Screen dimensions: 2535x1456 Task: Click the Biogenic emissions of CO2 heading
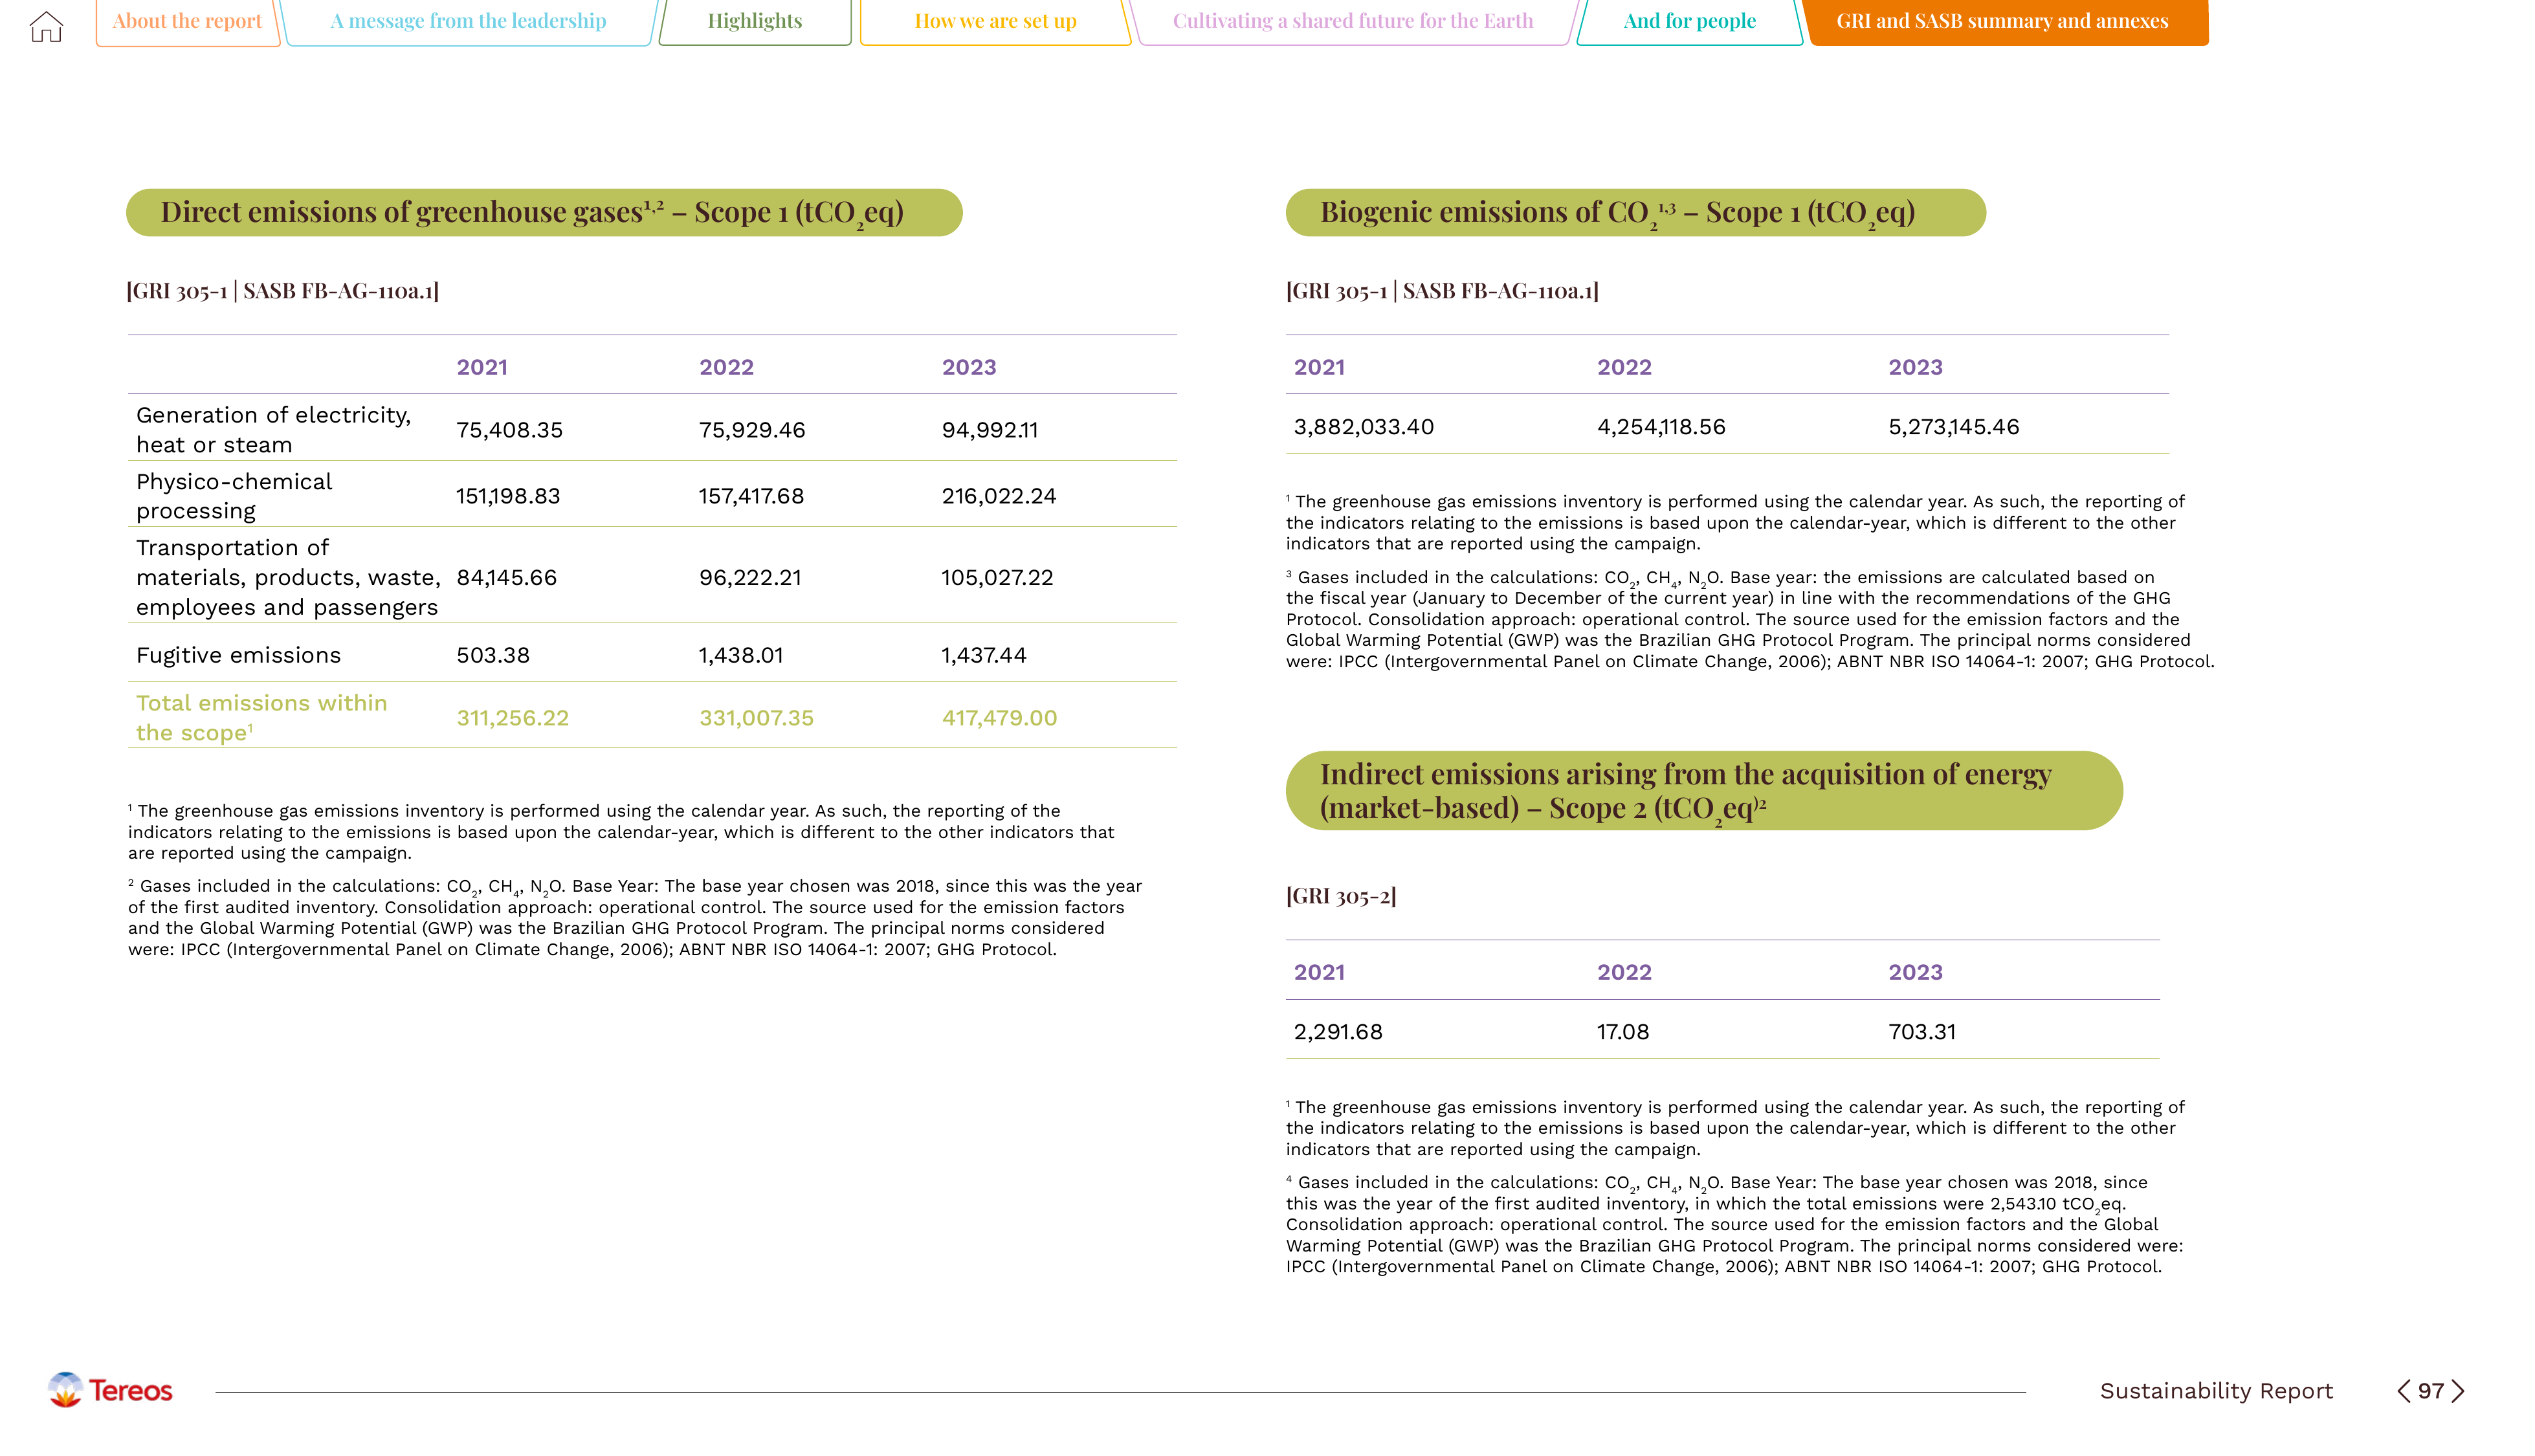pos(1635,213)
